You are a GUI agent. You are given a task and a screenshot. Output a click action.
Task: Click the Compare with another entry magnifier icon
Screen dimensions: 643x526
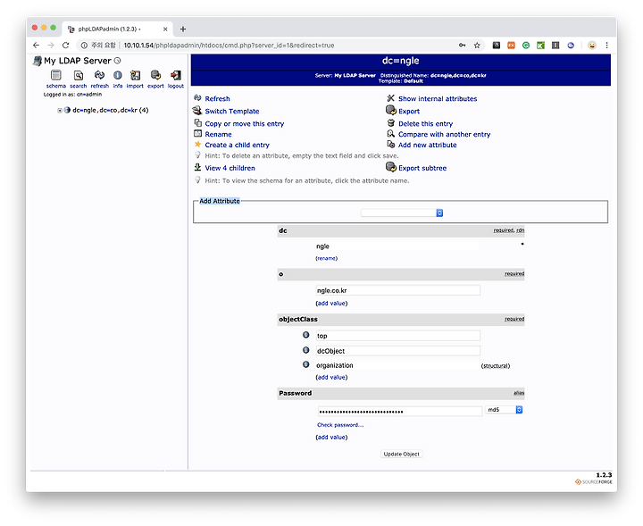[391, 134]
